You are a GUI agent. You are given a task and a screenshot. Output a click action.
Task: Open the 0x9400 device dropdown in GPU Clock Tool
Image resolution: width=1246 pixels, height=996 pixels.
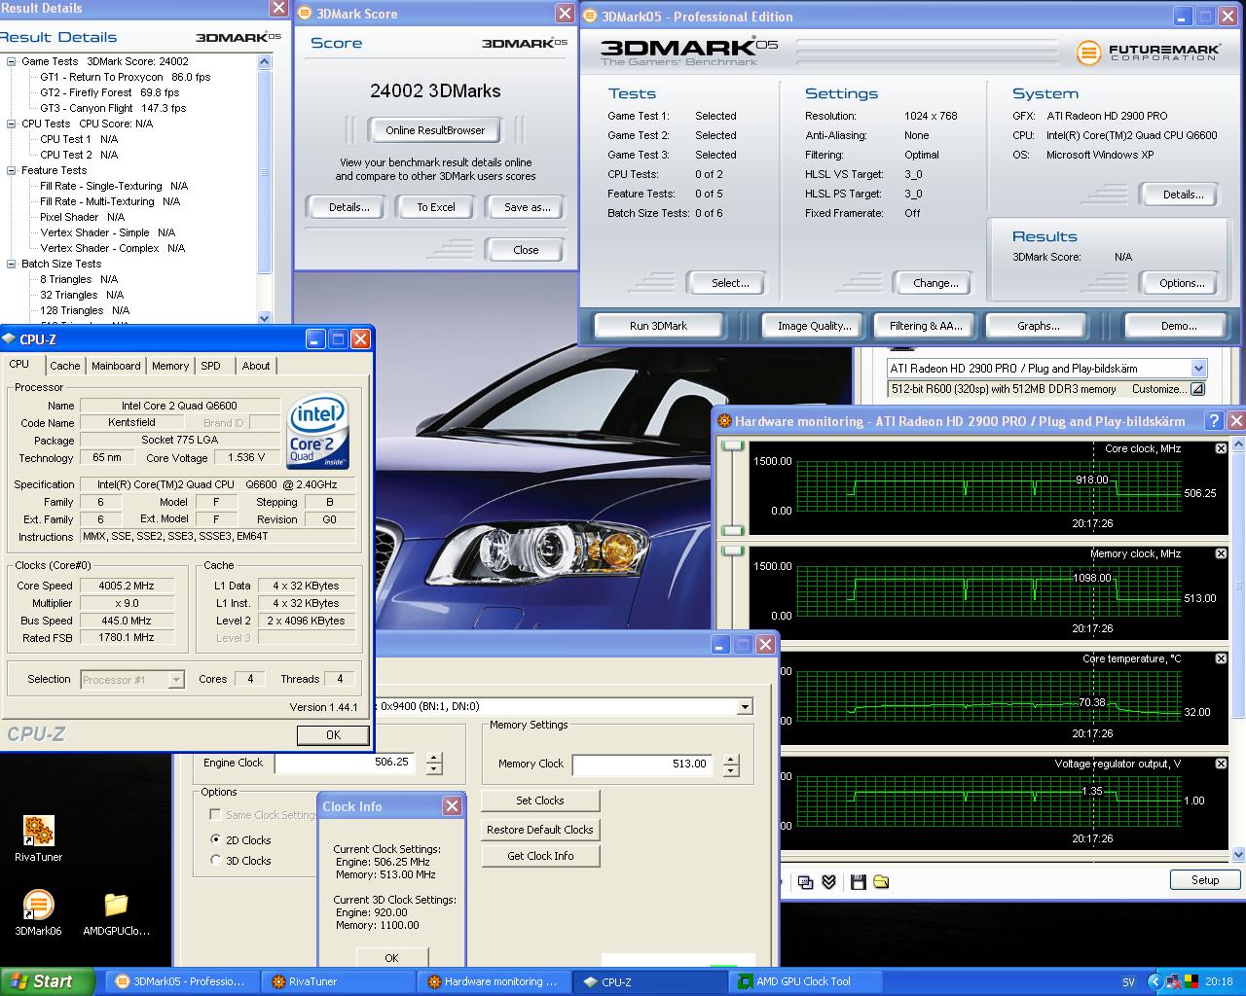(745, 707)
